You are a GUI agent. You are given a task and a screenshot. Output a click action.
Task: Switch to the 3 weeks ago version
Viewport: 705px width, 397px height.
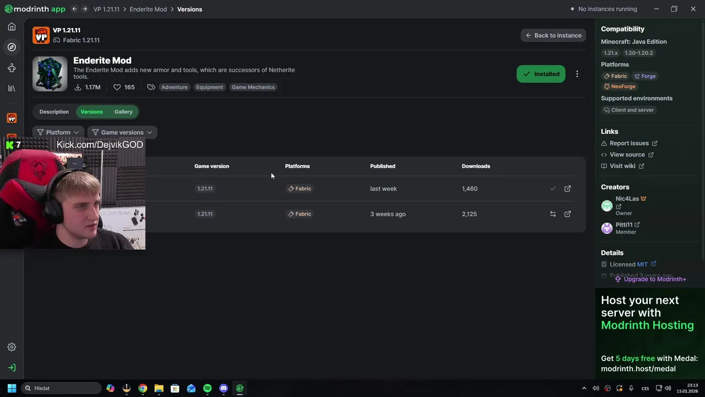pyautogui.click(x=552, y=214)
